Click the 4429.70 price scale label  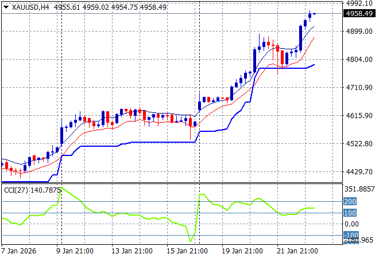359,172
